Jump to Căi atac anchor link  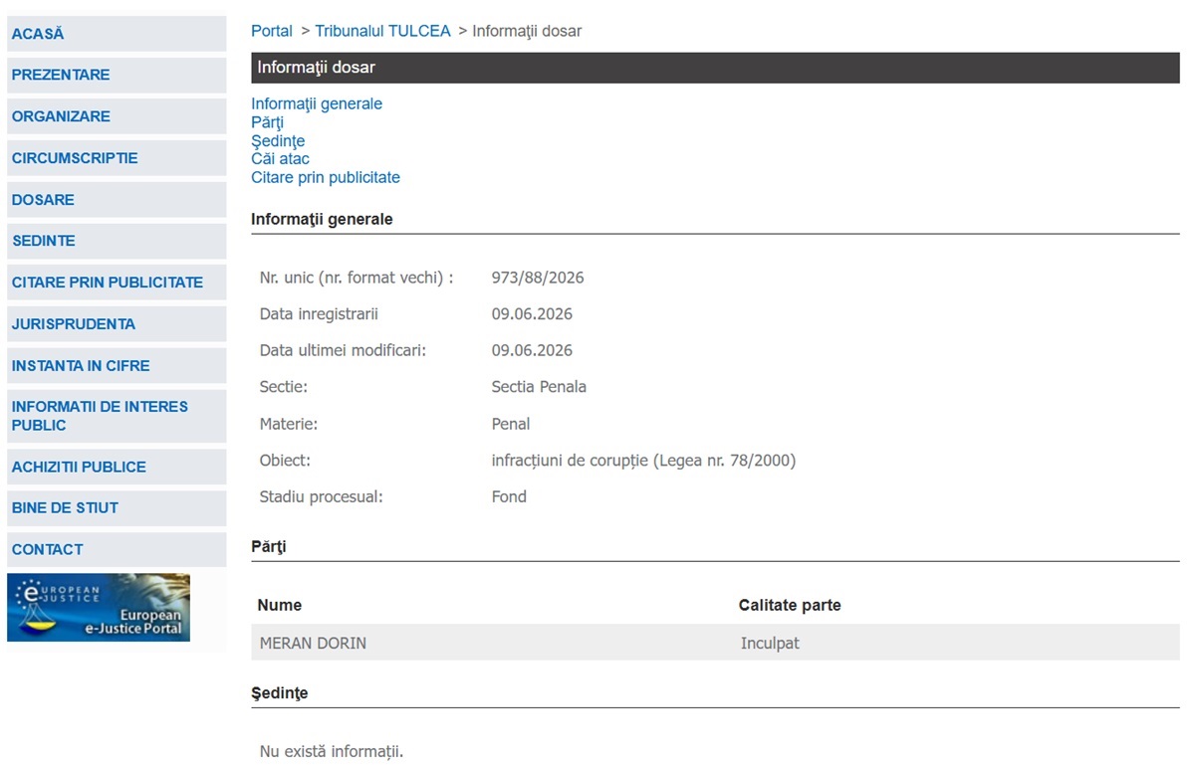pyautogui.click(x=280, y=159)
